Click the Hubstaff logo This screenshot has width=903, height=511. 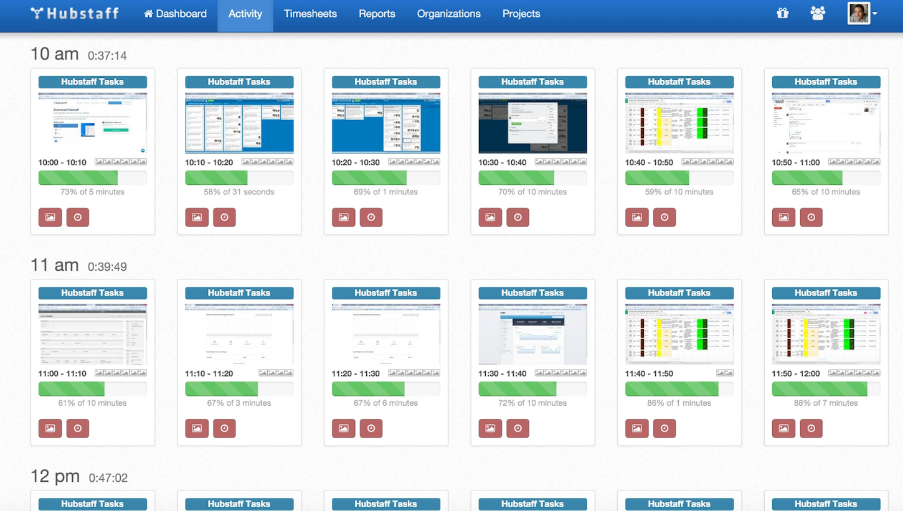click(x=75, y=13)
